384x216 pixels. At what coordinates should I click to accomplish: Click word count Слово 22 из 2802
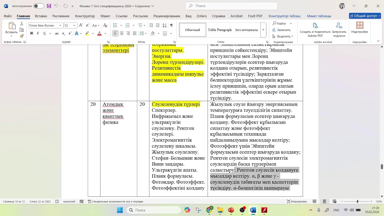tap(40, 202)
